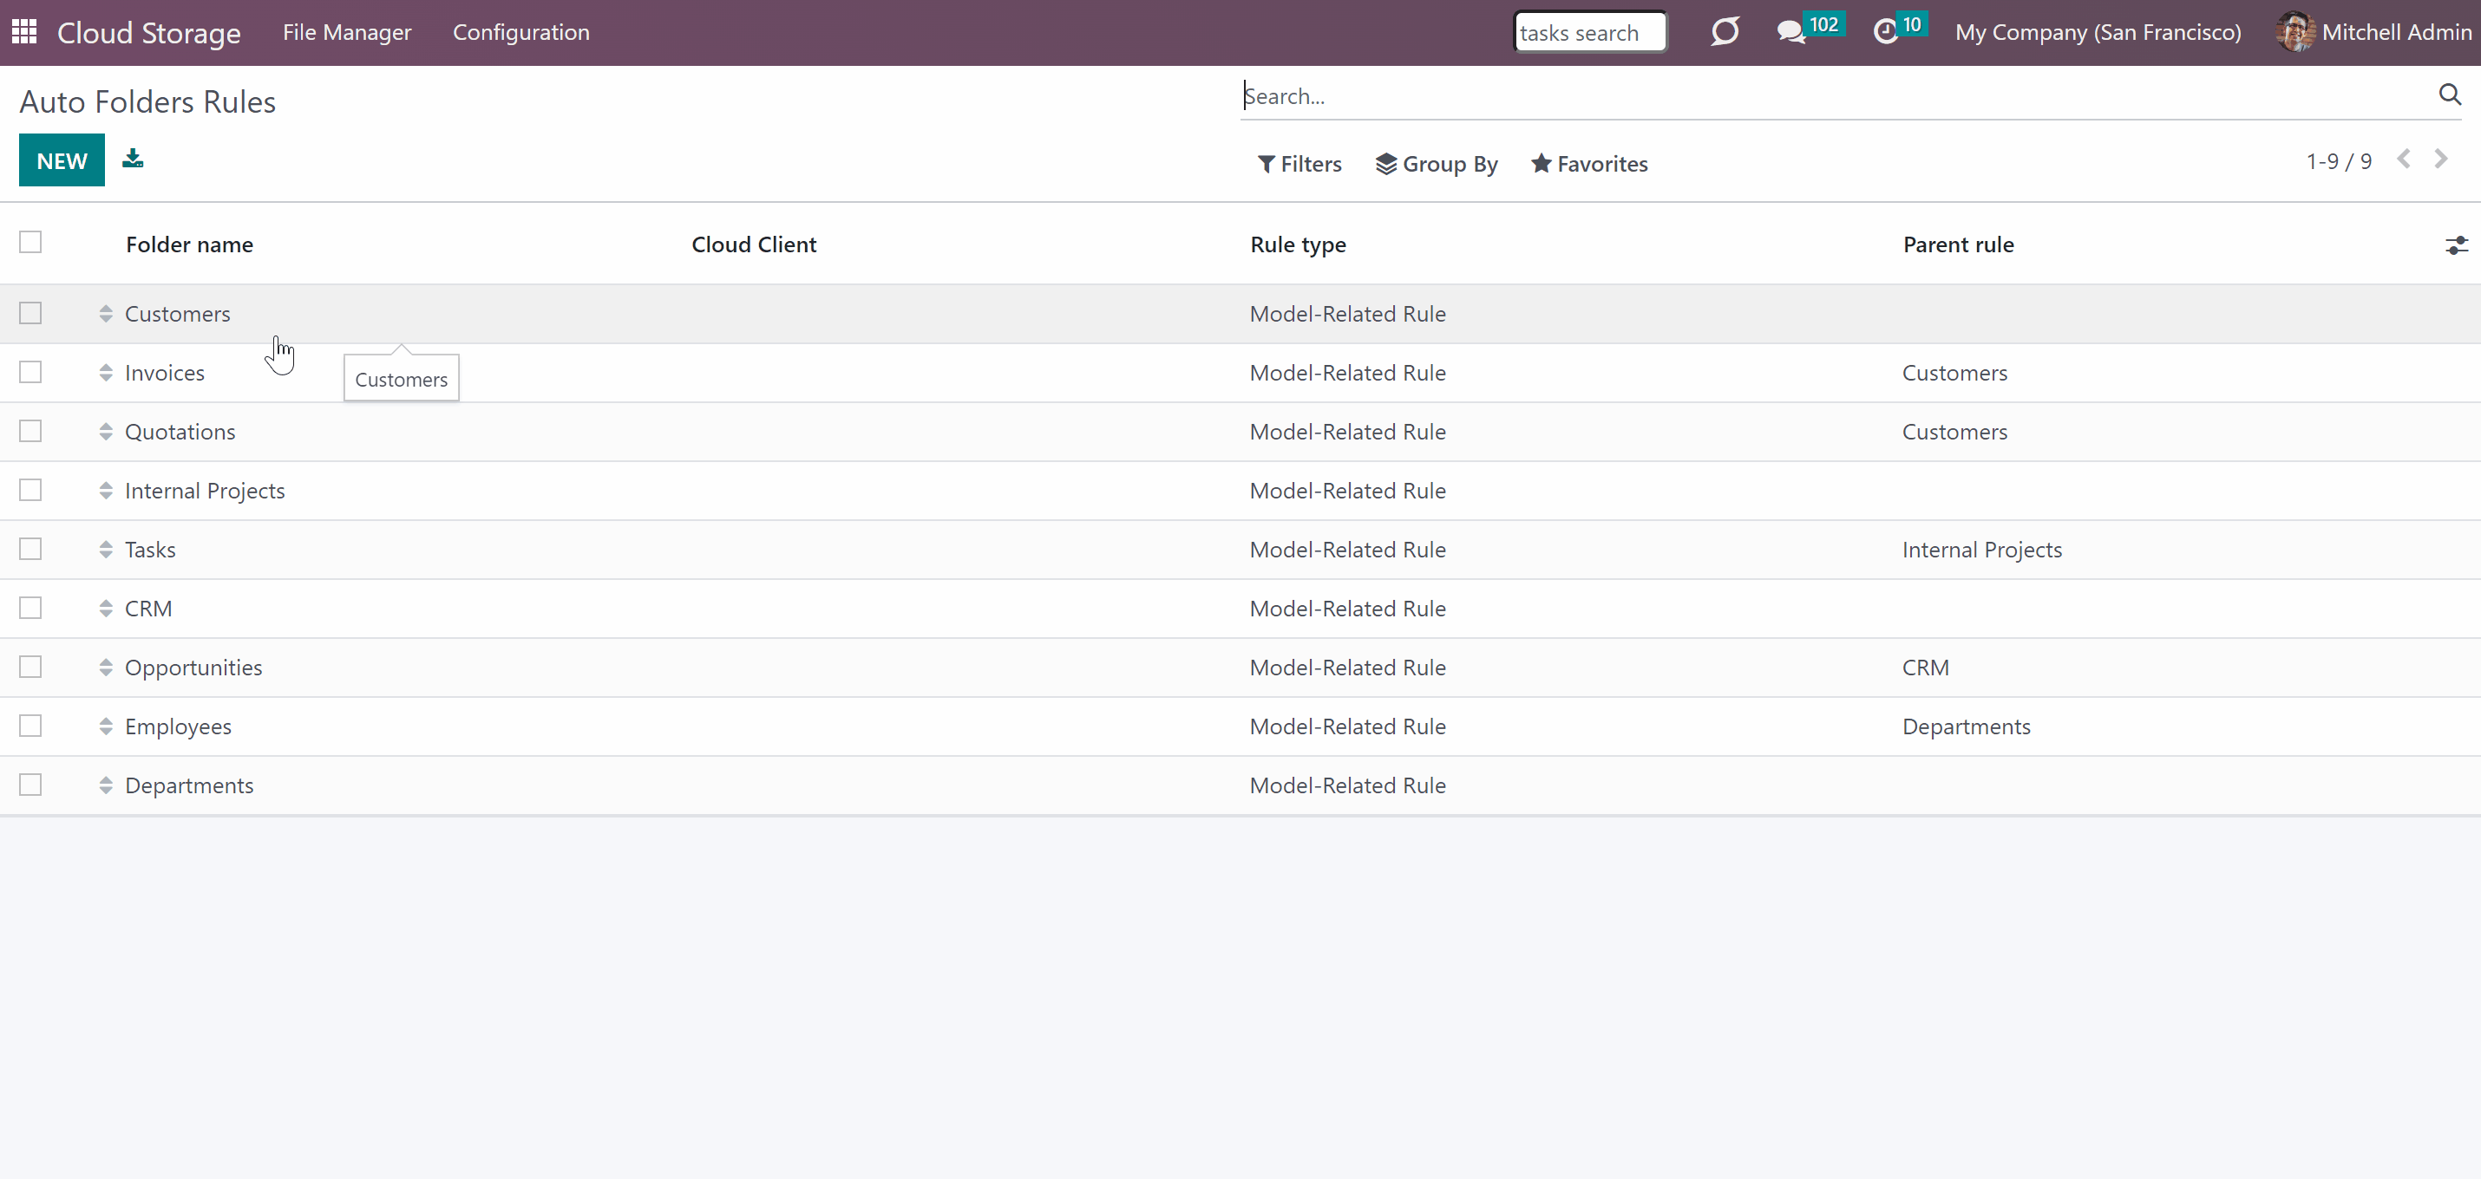
Task: Check the Internal Projects row checkbox
Action: tap(31, 490)
